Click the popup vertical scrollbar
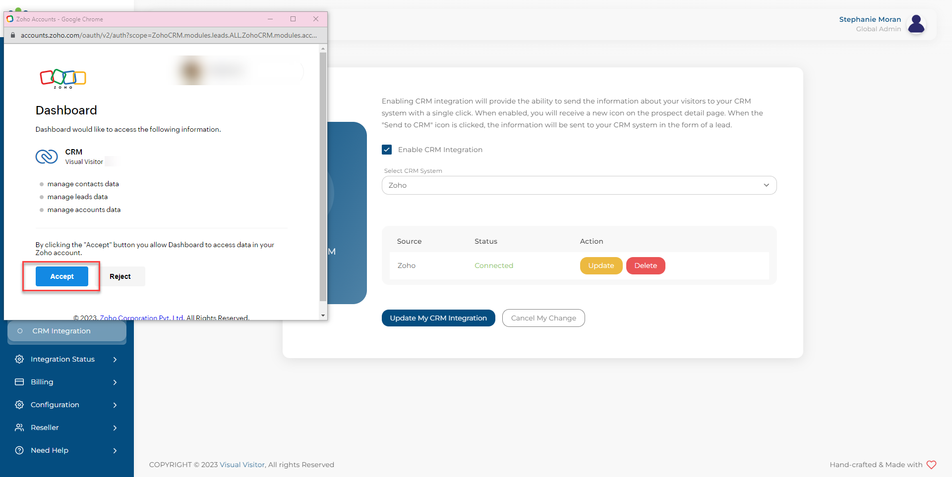The height and width of the screenshot is (477, 952). [323, 177]
